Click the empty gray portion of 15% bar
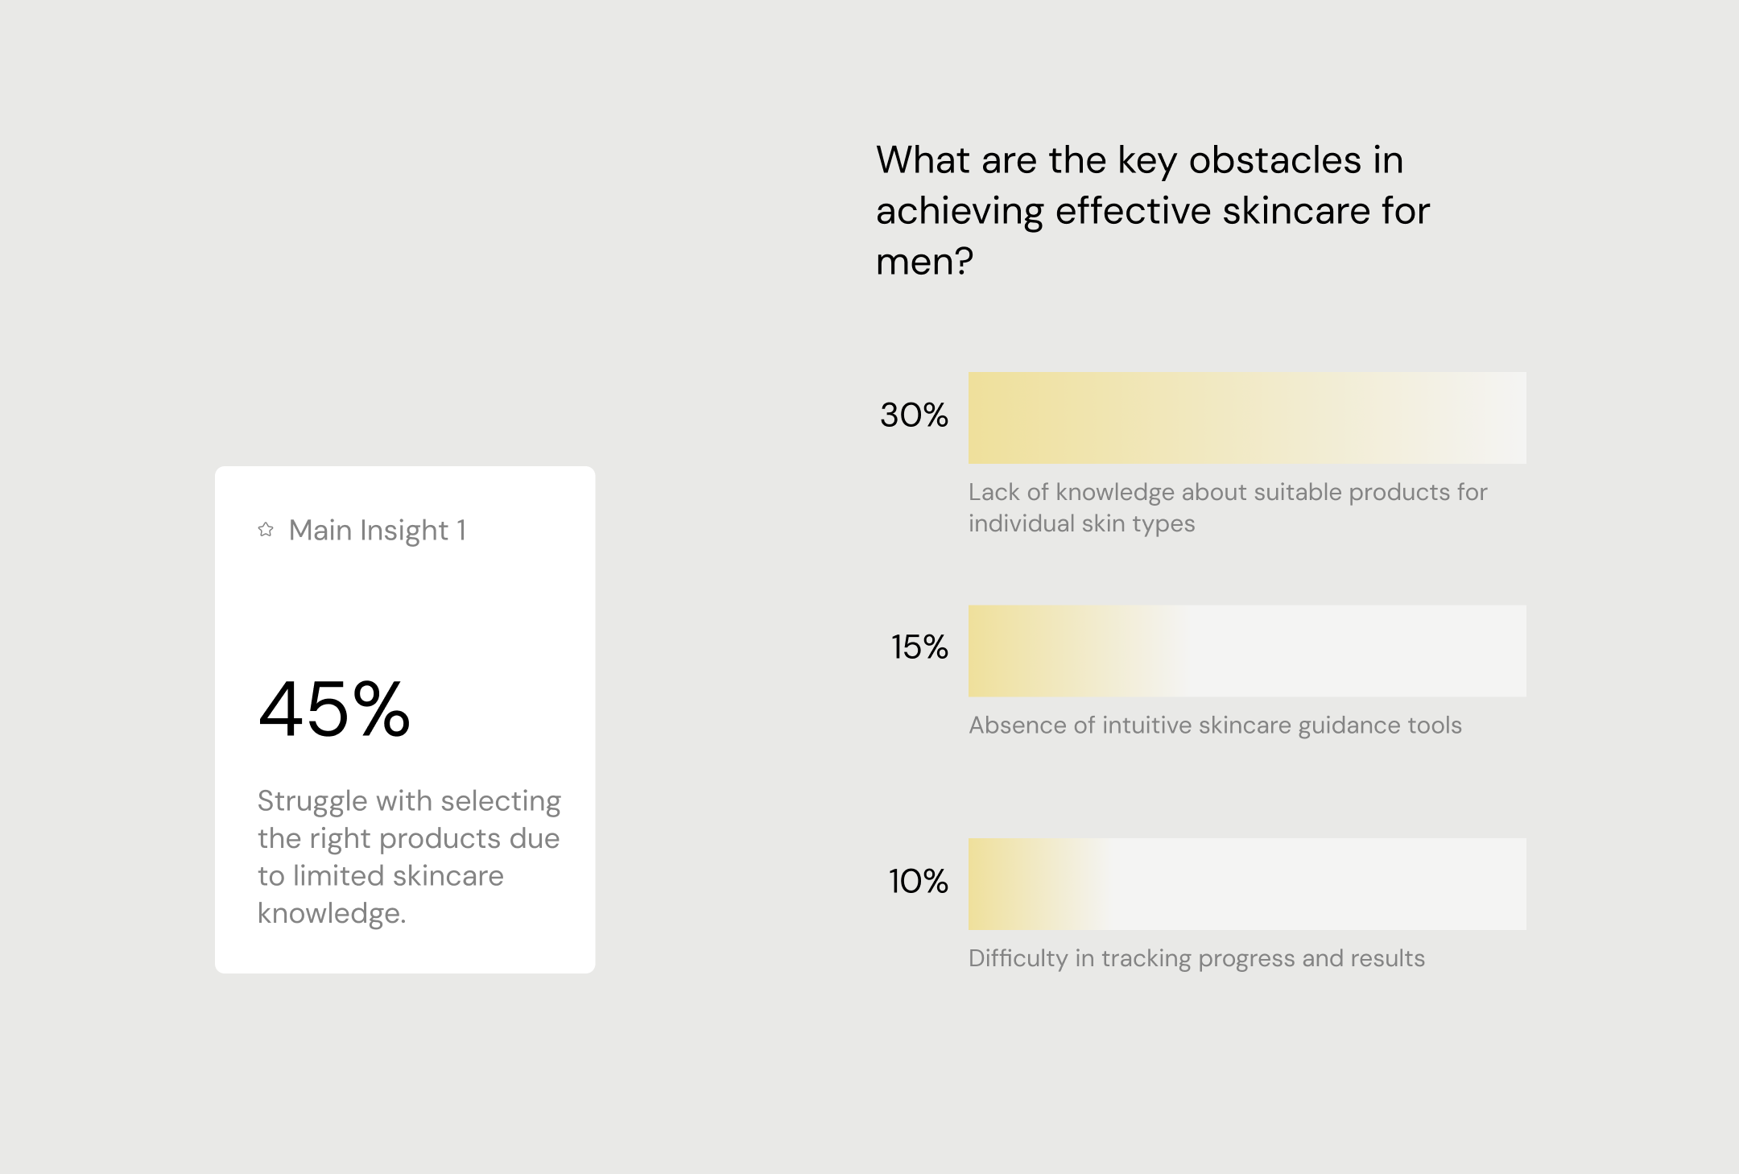This screenshot has width=1739, height=1174. (x=1353, y=651)
